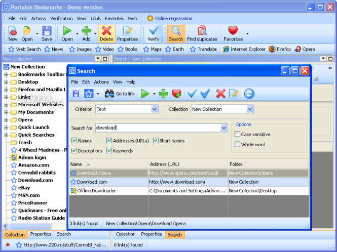The width and height of the screenshot is (337, 252).
Task: Open dropdown arrow next to Favorites toolbar button
Action: (x=247, y=34)
